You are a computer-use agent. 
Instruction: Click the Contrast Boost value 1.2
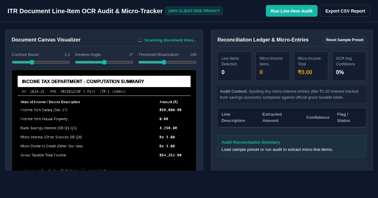(67, 55)
